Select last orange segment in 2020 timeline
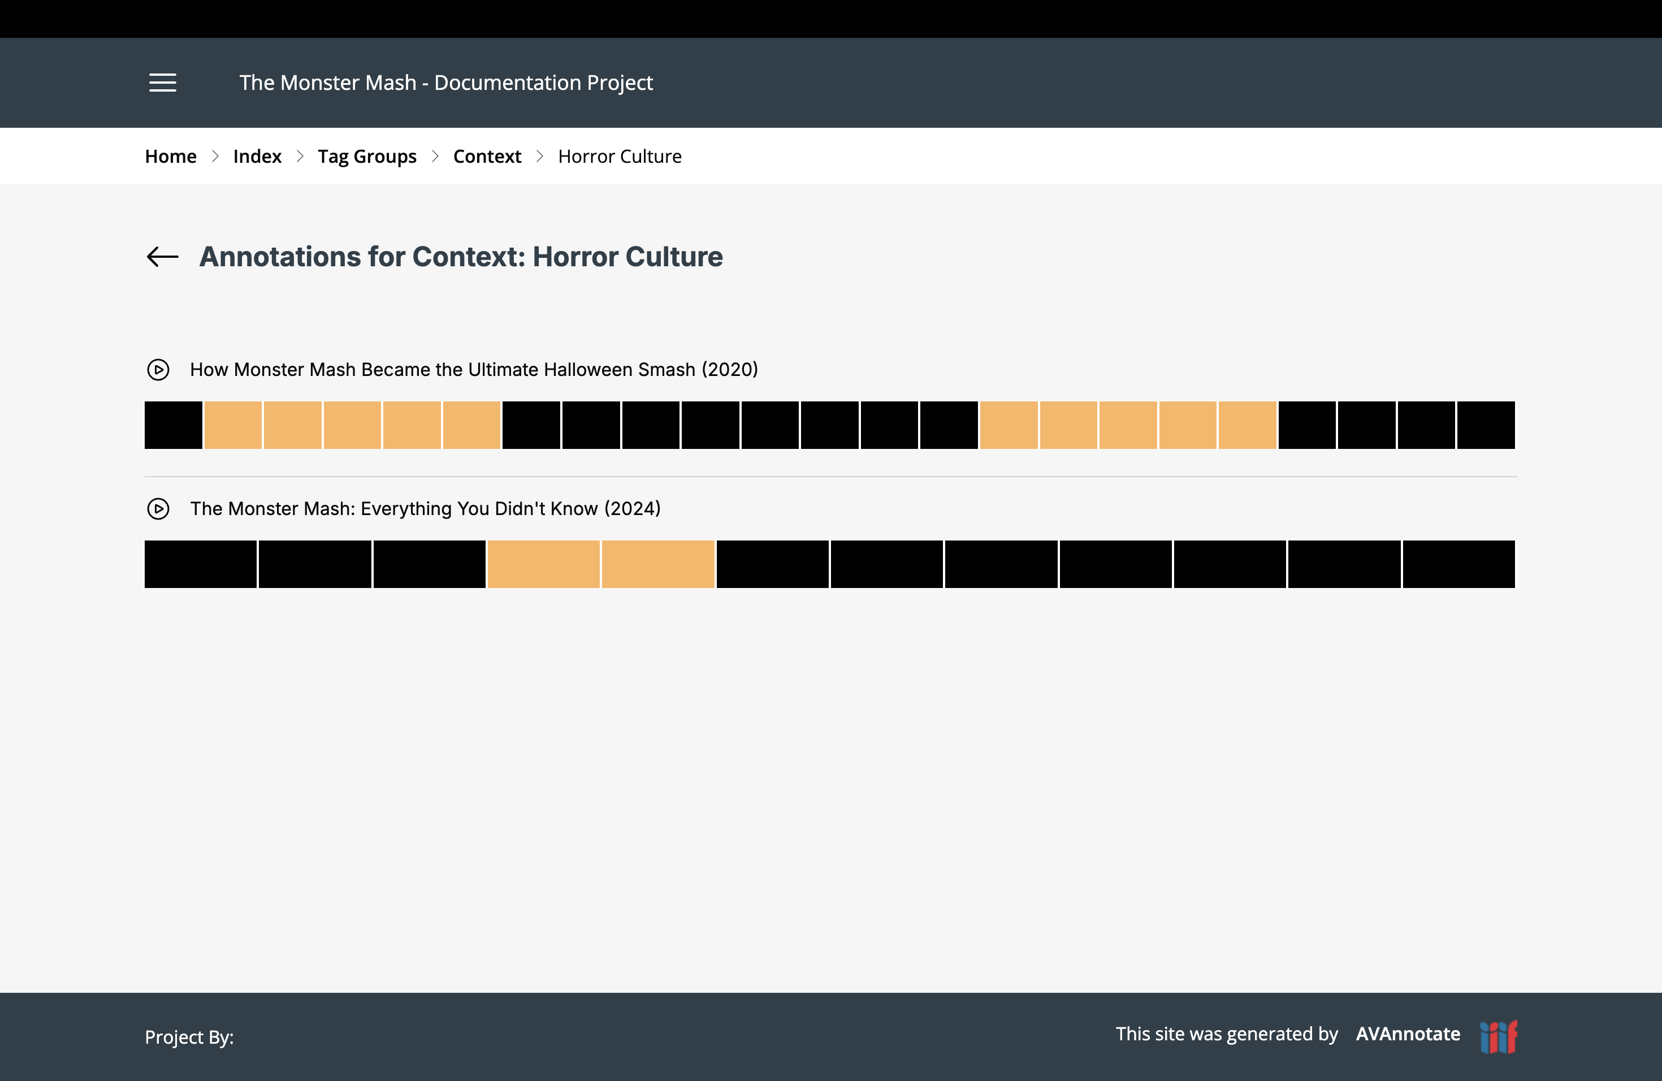The height and width of the screenshot is (1081, 1662). pos(1247,425)
